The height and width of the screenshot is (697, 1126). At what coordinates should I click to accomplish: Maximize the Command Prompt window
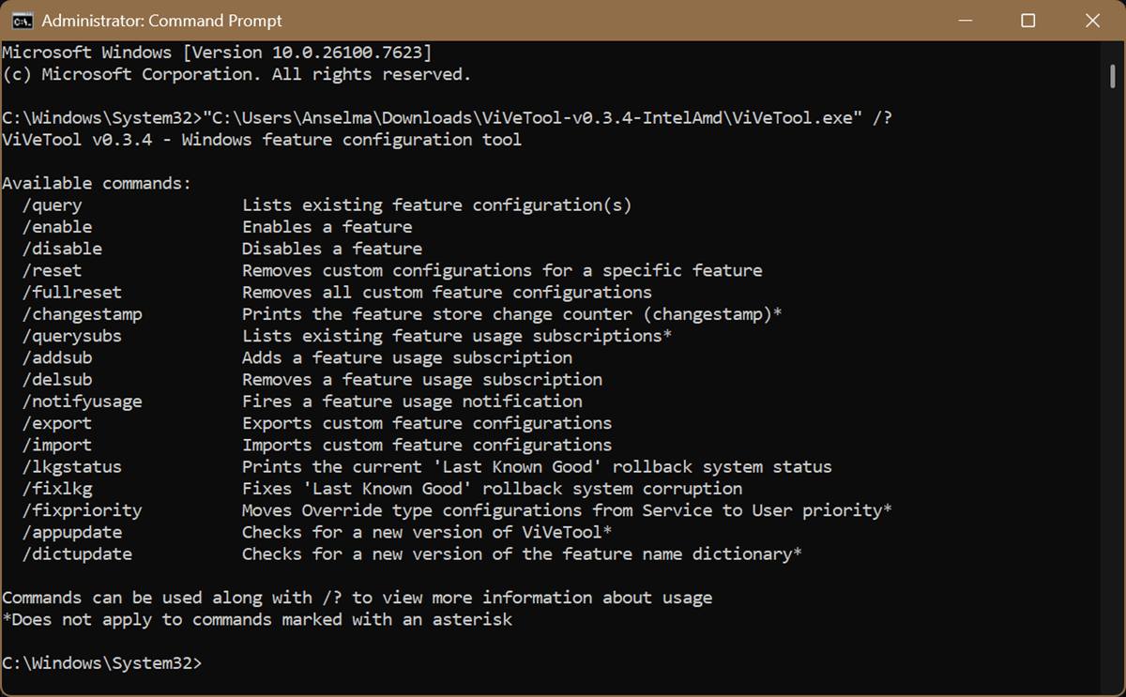pos(1027,21)
